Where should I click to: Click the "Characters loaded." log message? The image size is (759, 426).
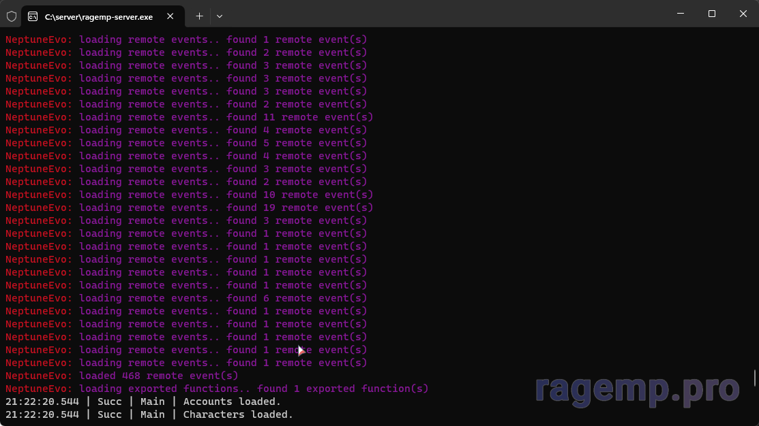click(x=238, y=414)
